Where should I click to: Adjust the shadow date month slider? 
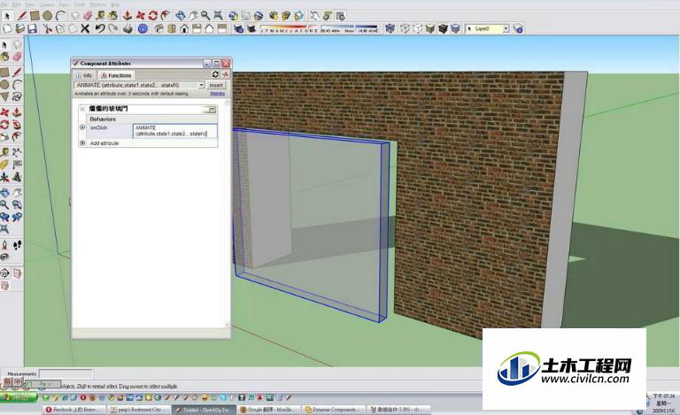tap(289, 28)
